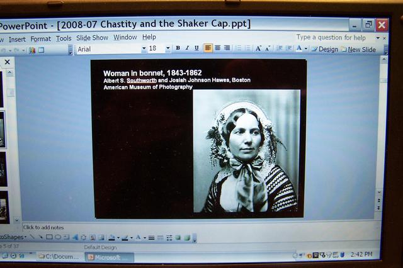Click Increase Indent icon
Screen dimensions: 403x268
288,48
